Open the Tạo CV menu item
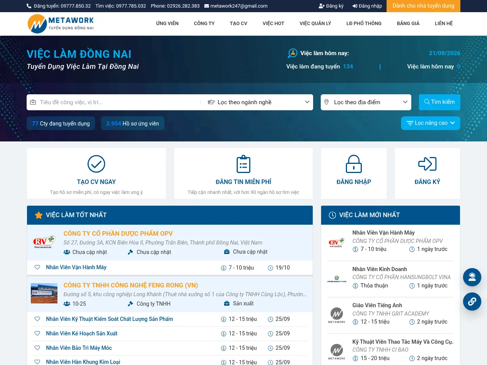Viewport: 487px width, 365px height. coord(239,24)
